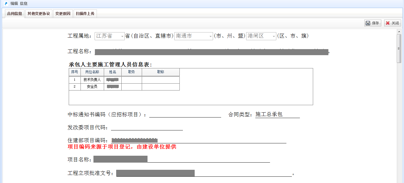This screenshot has width=404, height=183.
Task: Click the blue arrow icon in title bar
Action: [x=6, y=3]
